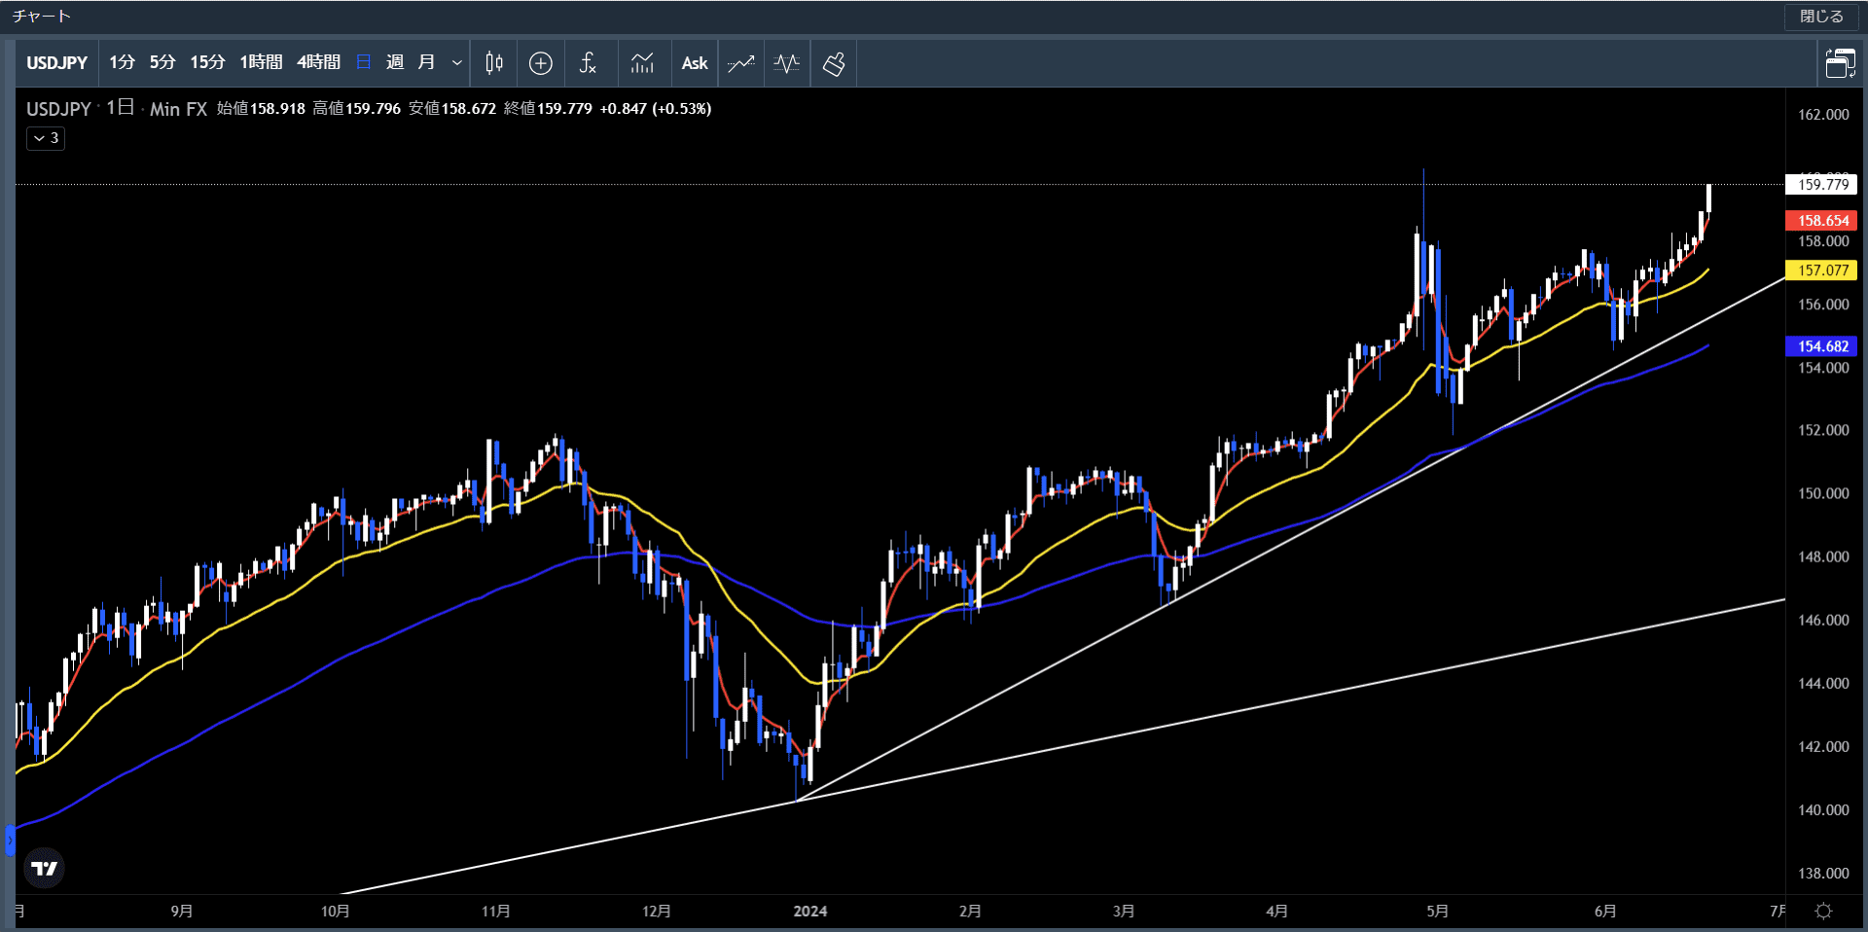
Task: Click the left panel expand handle
Action: pos(10,840)
